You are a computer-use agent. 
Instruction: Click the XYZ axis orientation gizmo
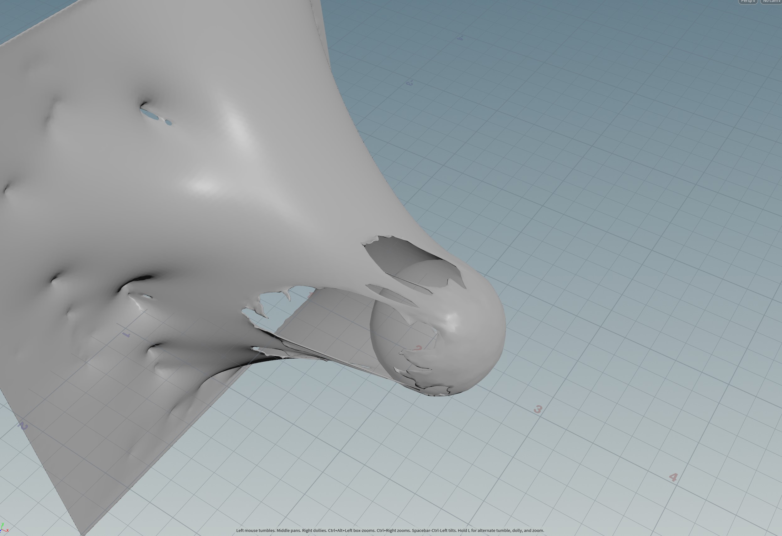(x=4, y=528)
